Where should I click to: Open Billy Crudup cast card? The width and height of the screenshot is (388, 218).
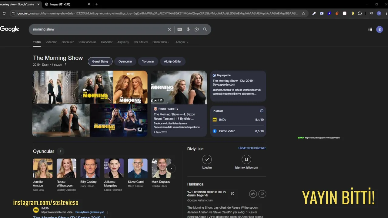tap(90, 173)
